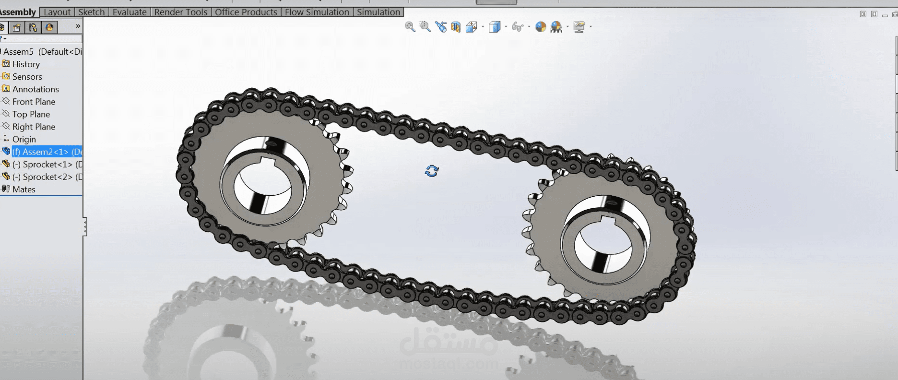Toggle the Section View tool

pyautogui.click(x=456, y=27)
